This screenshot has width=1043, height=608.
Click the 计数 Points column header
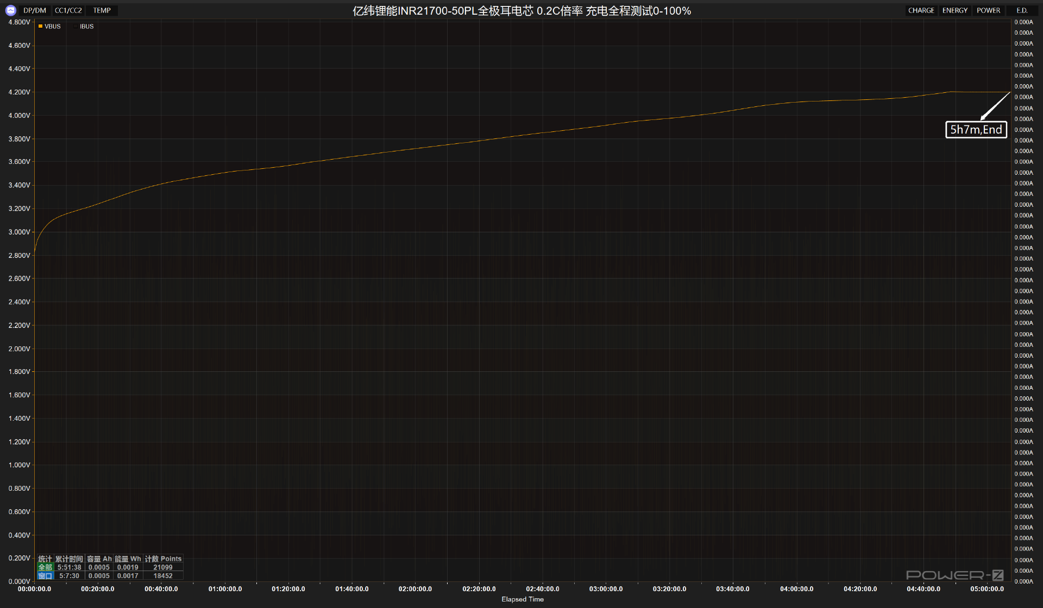(163, 559)
